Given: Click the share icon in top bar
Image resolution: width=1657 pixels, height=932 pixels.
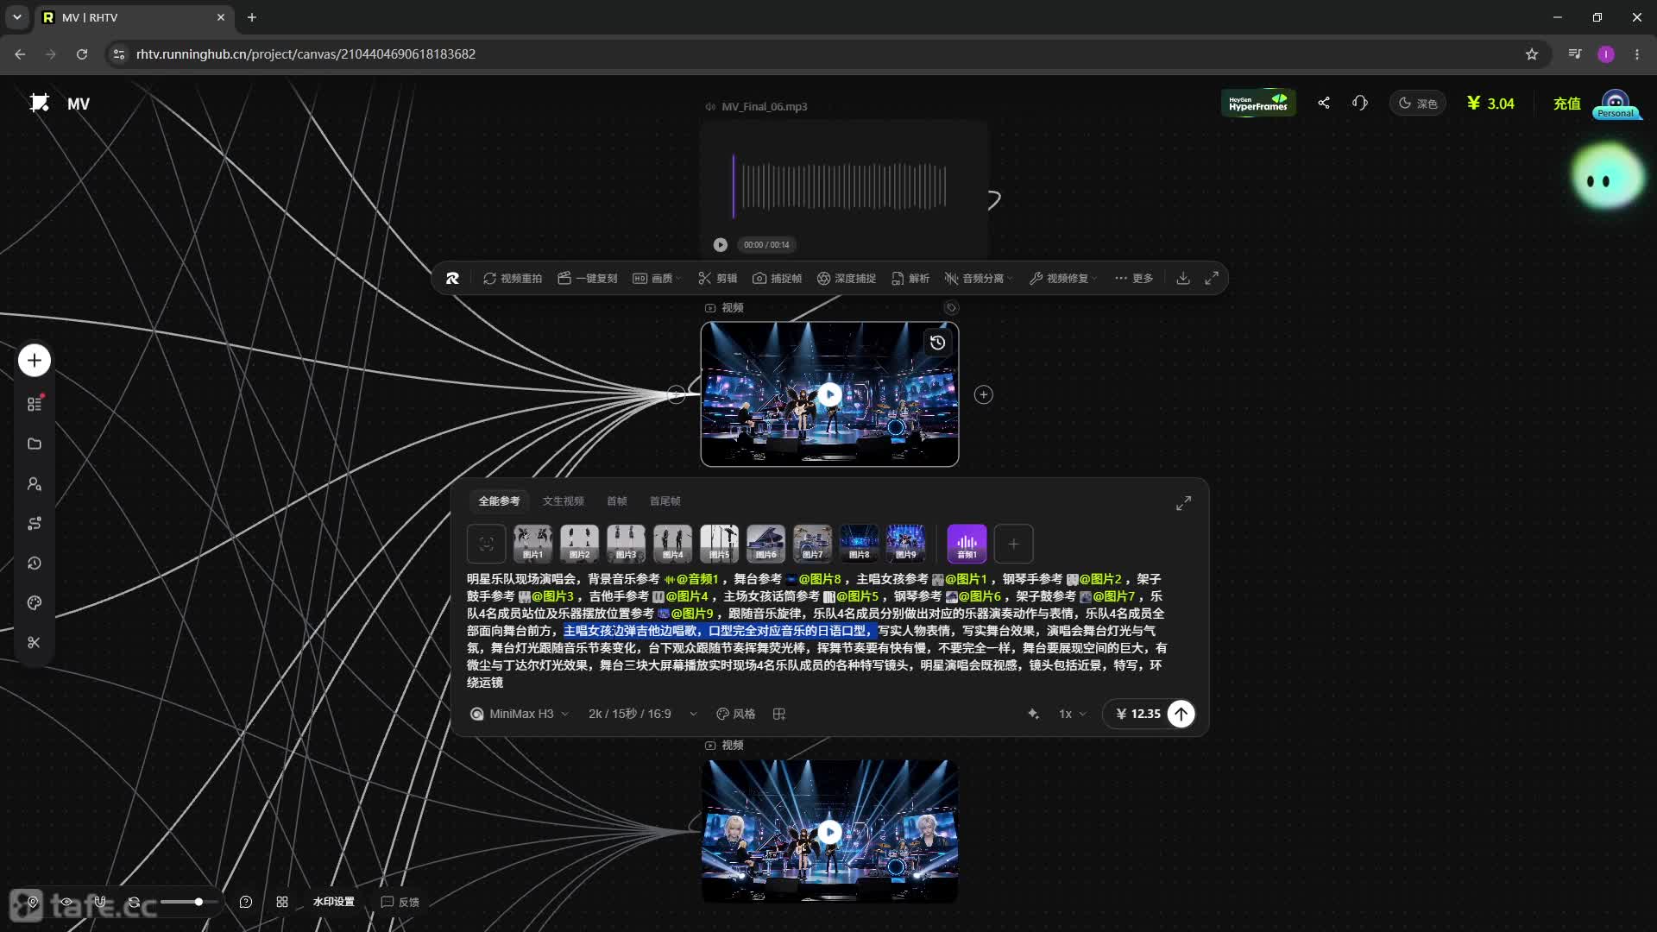Looking at the screenshot, I should tap(1324, 104).
